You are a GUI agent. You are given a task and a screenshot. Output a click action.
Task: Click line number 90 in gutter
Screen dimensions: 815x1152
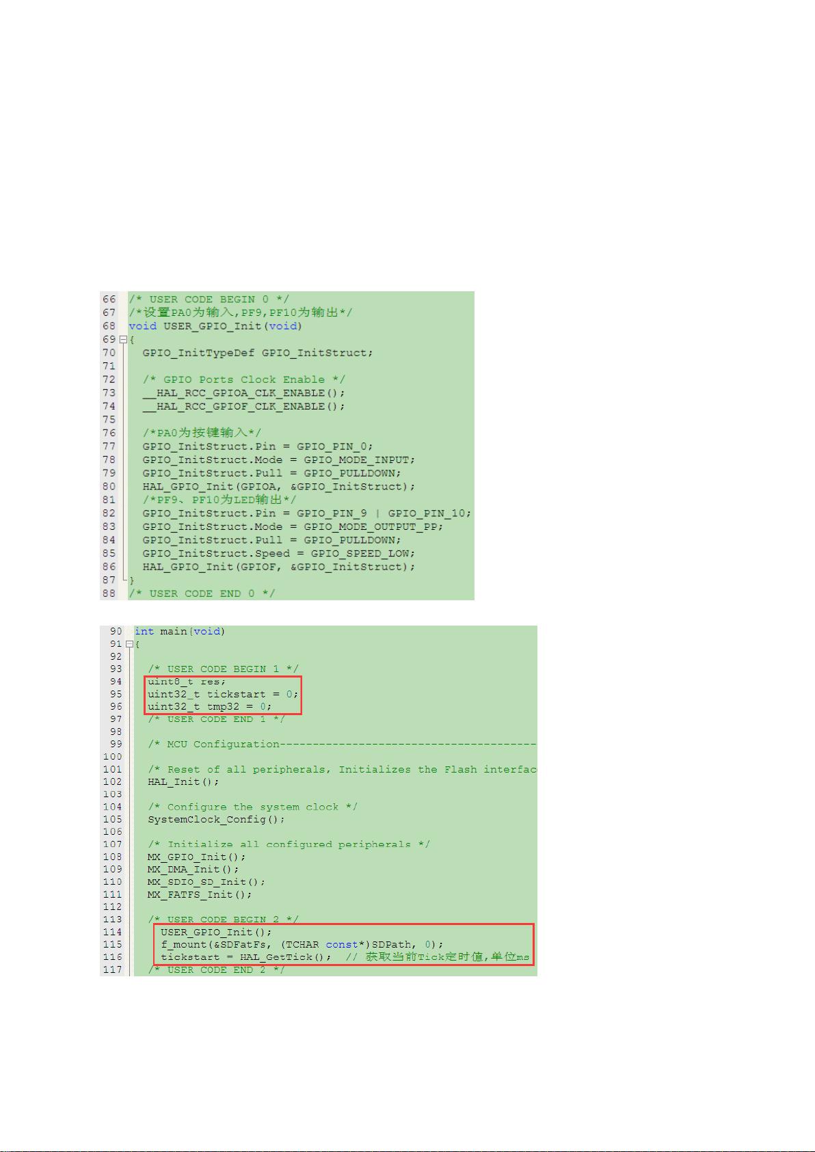(x=116, y=632)
